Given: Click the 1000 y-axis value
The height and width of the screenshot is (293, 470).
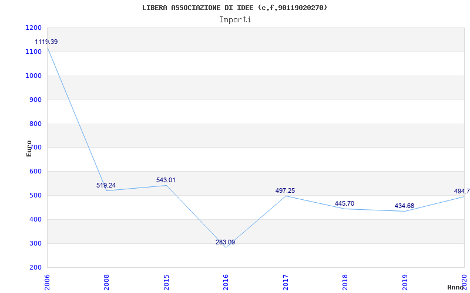Looking at the screenshot, I should click(33, 76).
